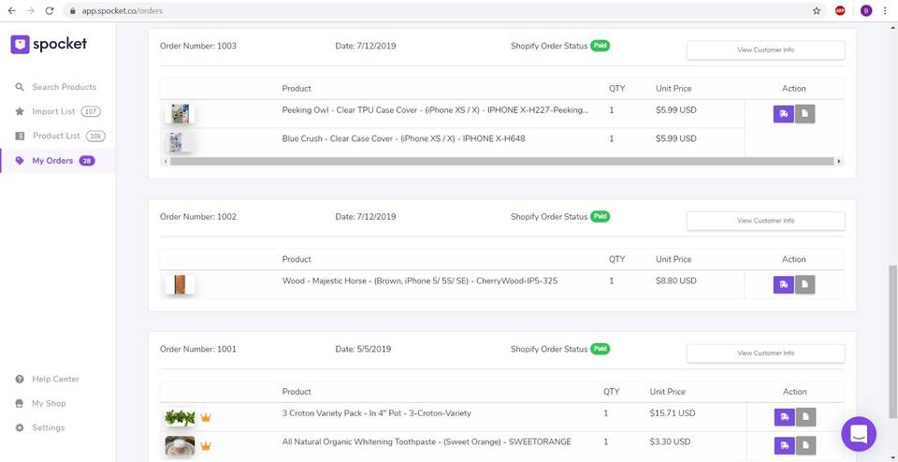Open Settings from the sidebar
Screen dimensions: 898x462
pos(48,427)
